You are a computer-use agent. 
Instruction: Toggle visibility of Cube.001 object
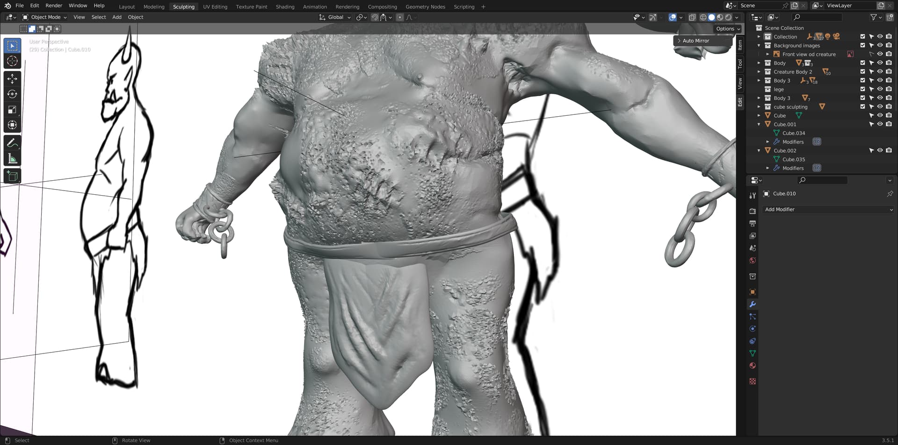880,124
